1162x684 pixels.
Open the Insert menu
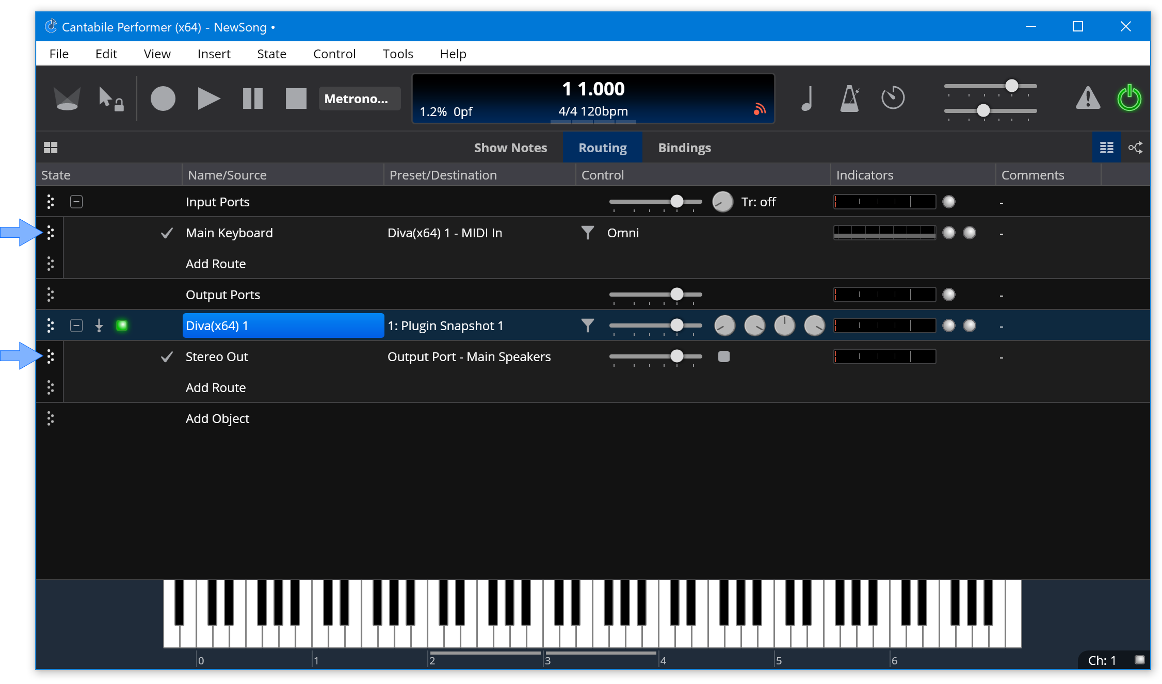214,54
